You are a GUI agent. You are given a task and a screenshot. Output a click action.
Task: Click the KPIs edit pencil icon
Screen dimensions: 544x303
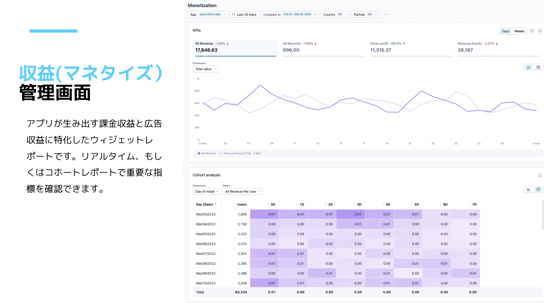pyautogui.click(x=532, y=31)
